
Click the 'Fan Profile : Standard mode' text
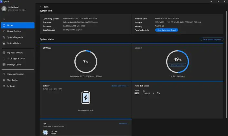pos(53,126)
